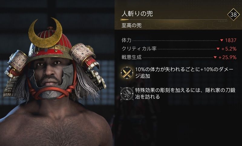Click the blacksmith engraving slot icon
Screen dimensions: 242x146
(x=127, y=94)
